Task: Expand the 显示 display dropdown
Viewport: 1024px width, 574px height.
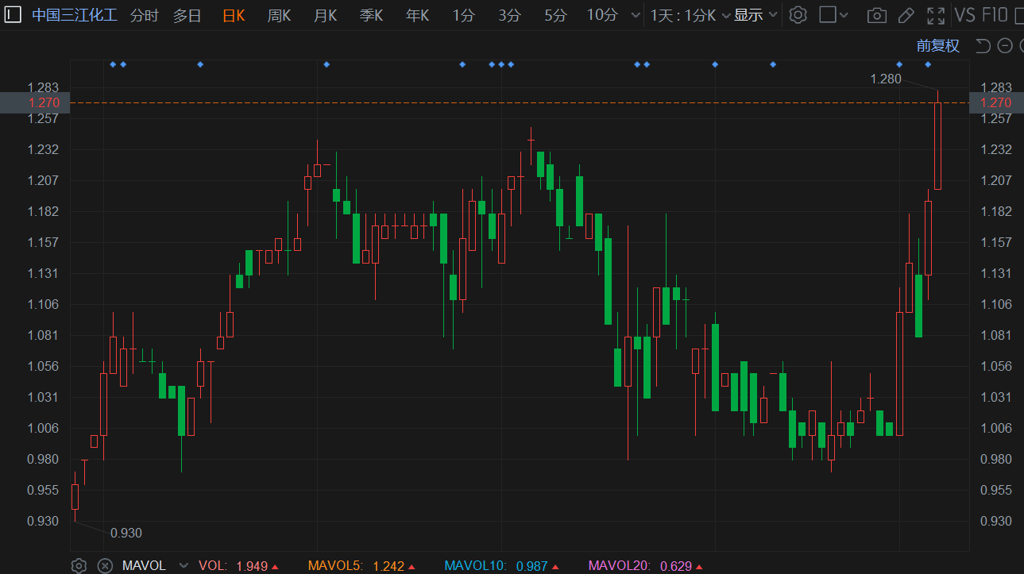Action: click(x=755, y=15)
